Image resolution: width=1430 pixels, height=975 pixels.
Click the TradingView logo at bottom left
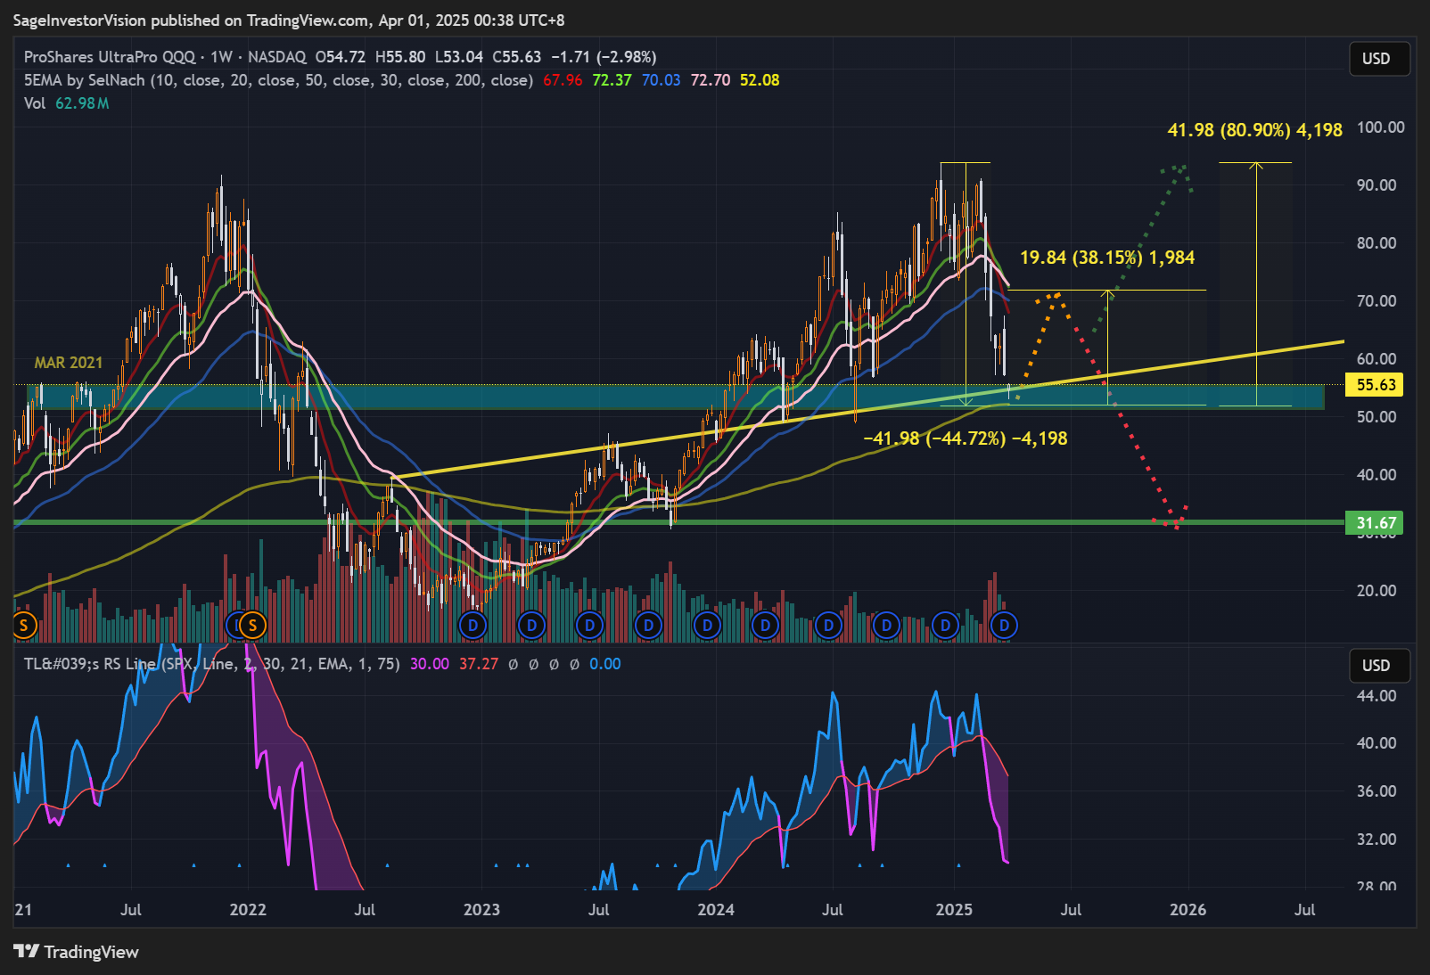[x=77, y=952]
